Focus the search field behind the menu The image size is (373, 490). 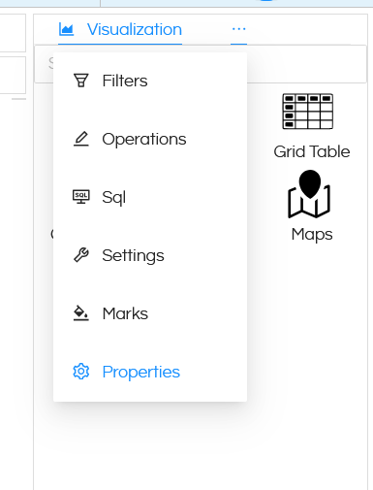[x=307, y=64]
